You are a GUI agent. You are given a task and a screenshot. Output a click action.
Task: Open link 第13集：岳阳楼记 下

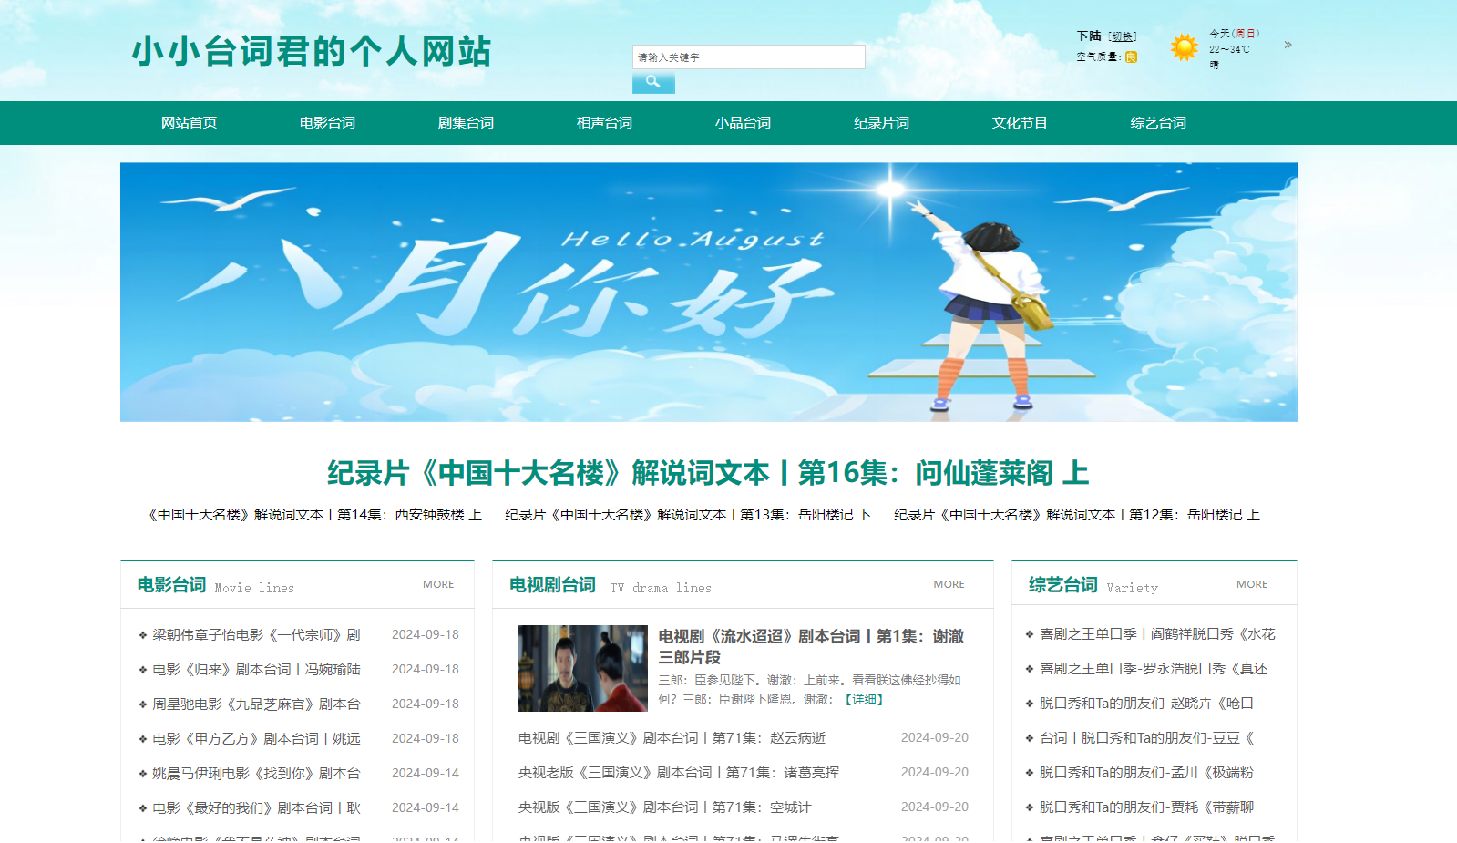tap(688, 515)
